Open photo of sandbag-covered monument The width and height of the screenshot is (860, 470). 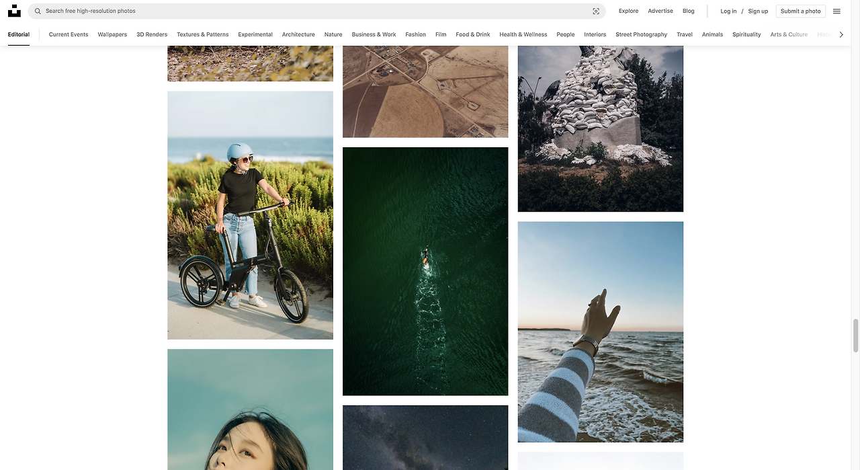pyautogui.click(x=601, y=129)
